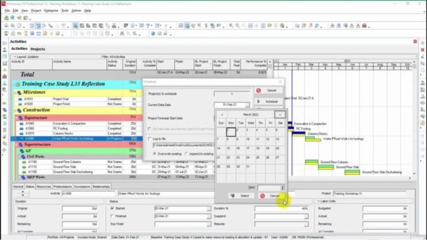Image resolution: width=427 pixels, height=240 pixels.
Task: Click the Print icon in the toolbar
Action: [6, 25]
